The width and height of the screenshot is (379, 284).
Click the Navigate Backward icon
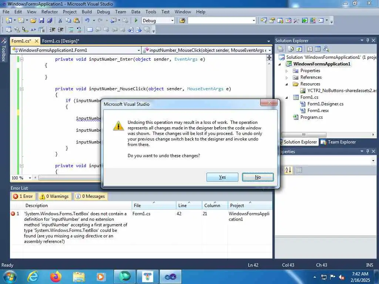coord(114,21)
